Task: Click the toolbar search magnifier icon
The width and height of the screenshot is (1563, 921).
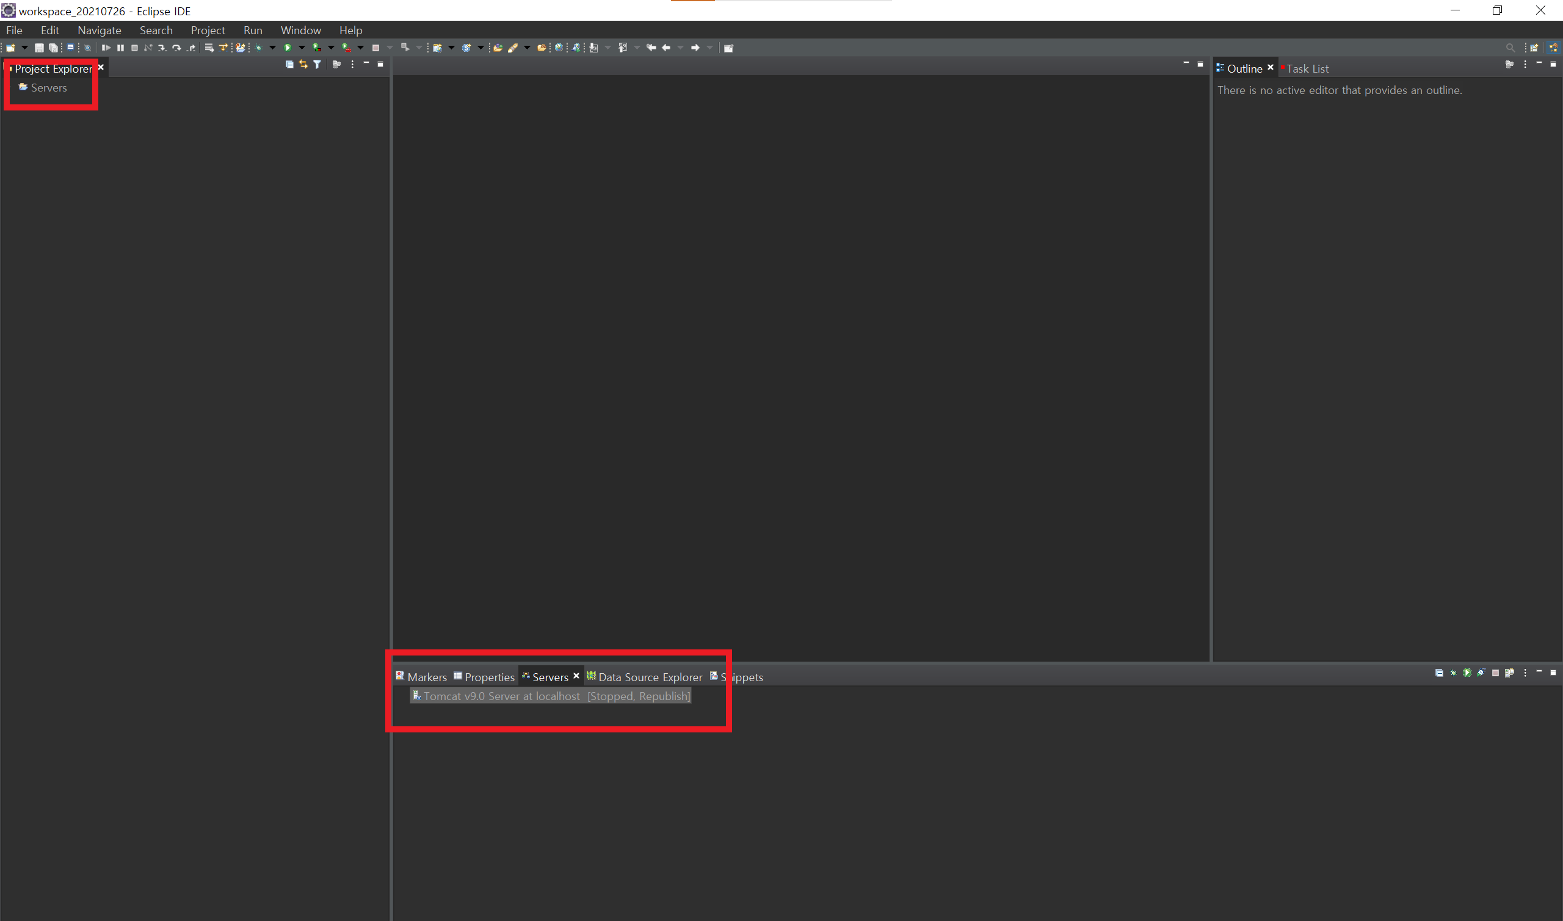Action: pyautogui.click(x=1510, y=48)
